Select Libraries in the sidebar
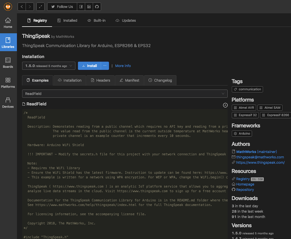The width and height of the screenshot is (291, 239). [8, 43]
